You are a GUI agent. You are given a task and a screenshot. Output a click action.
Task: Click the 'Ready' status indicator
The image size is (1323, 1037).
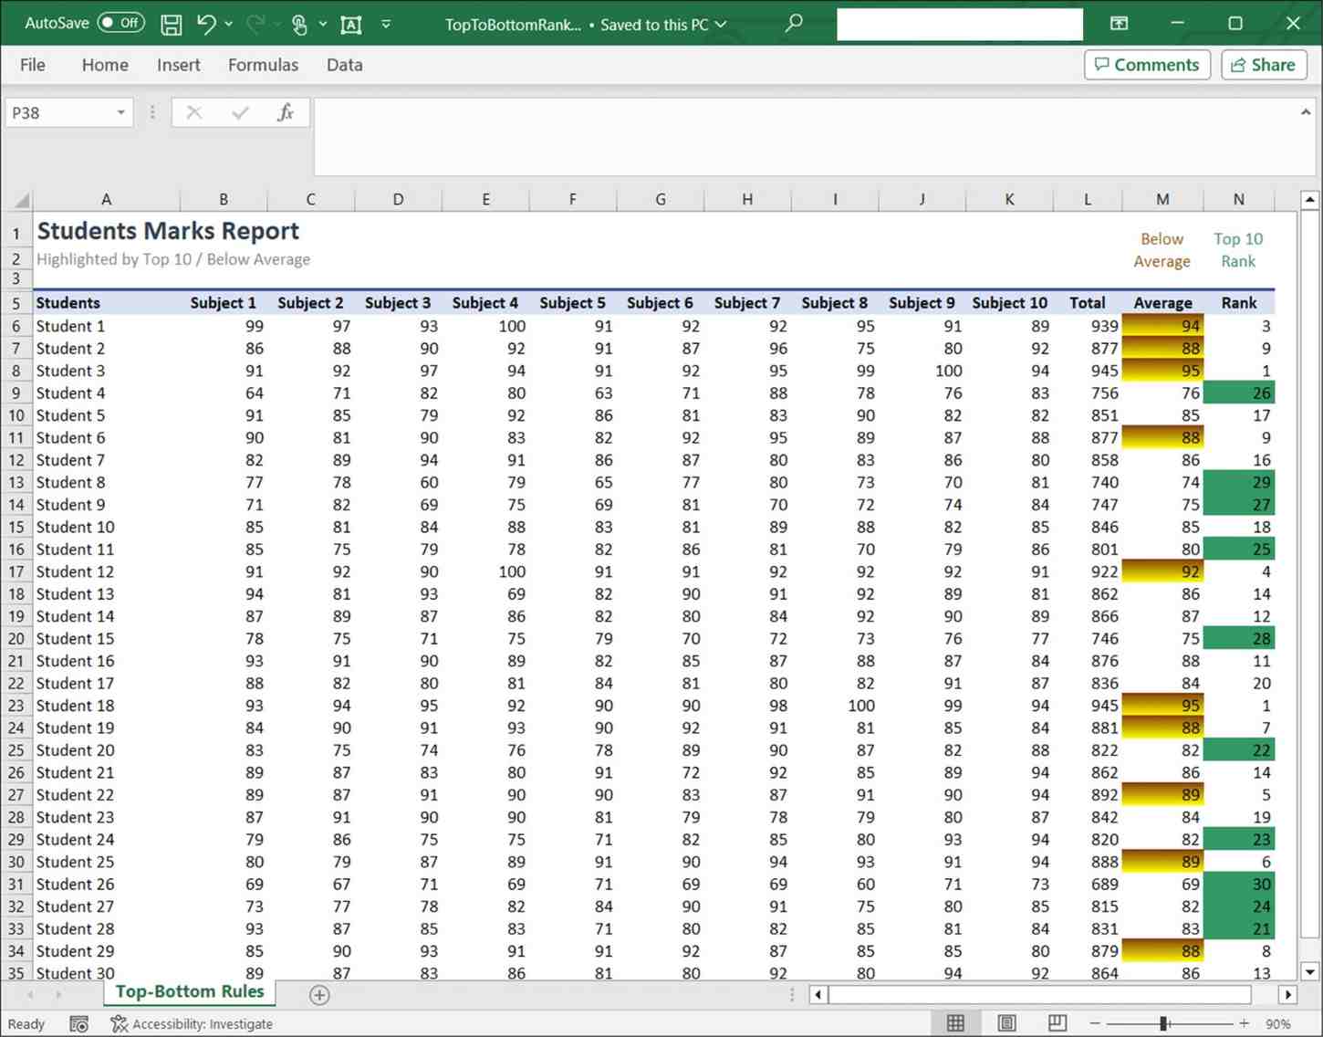click(26, 1024)
